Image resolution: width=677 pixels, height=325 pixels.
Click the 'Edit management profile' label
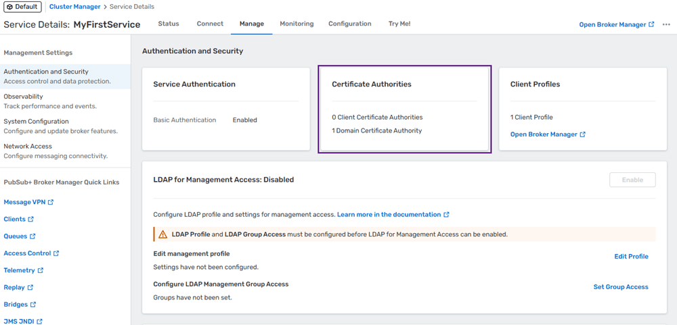(192, 254)
